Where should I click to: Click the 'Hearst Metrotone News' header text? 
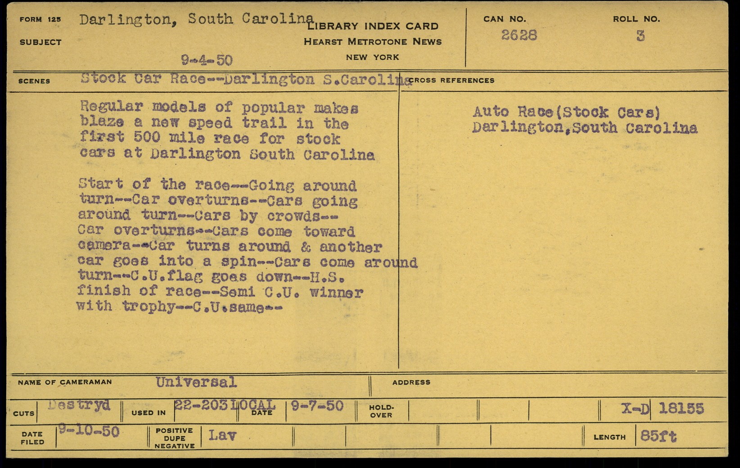coord(373,42)
